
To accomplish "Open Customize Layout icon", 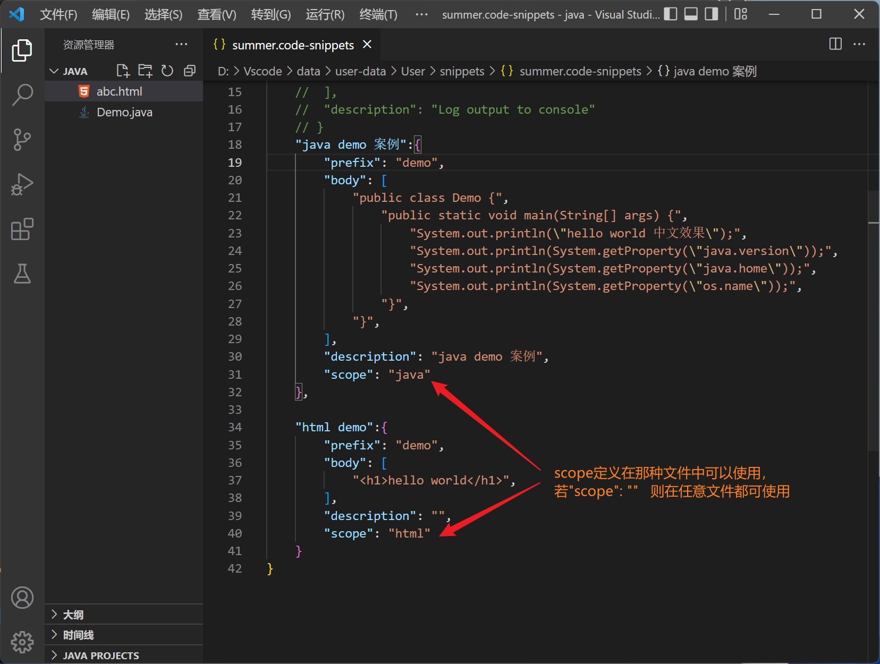I will (x=741, y=14).
